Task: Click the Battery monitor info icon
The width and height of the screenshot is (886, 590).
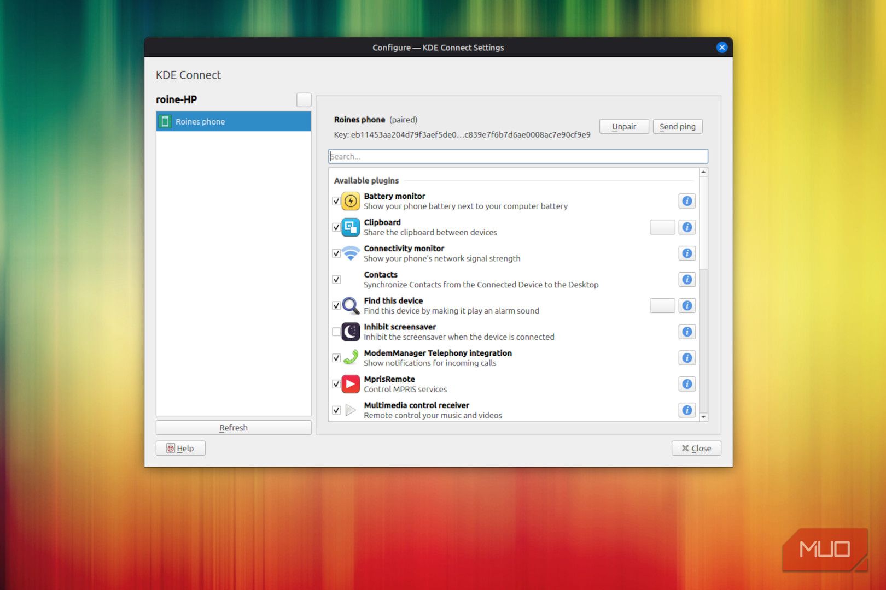Action: coord(687,201)
